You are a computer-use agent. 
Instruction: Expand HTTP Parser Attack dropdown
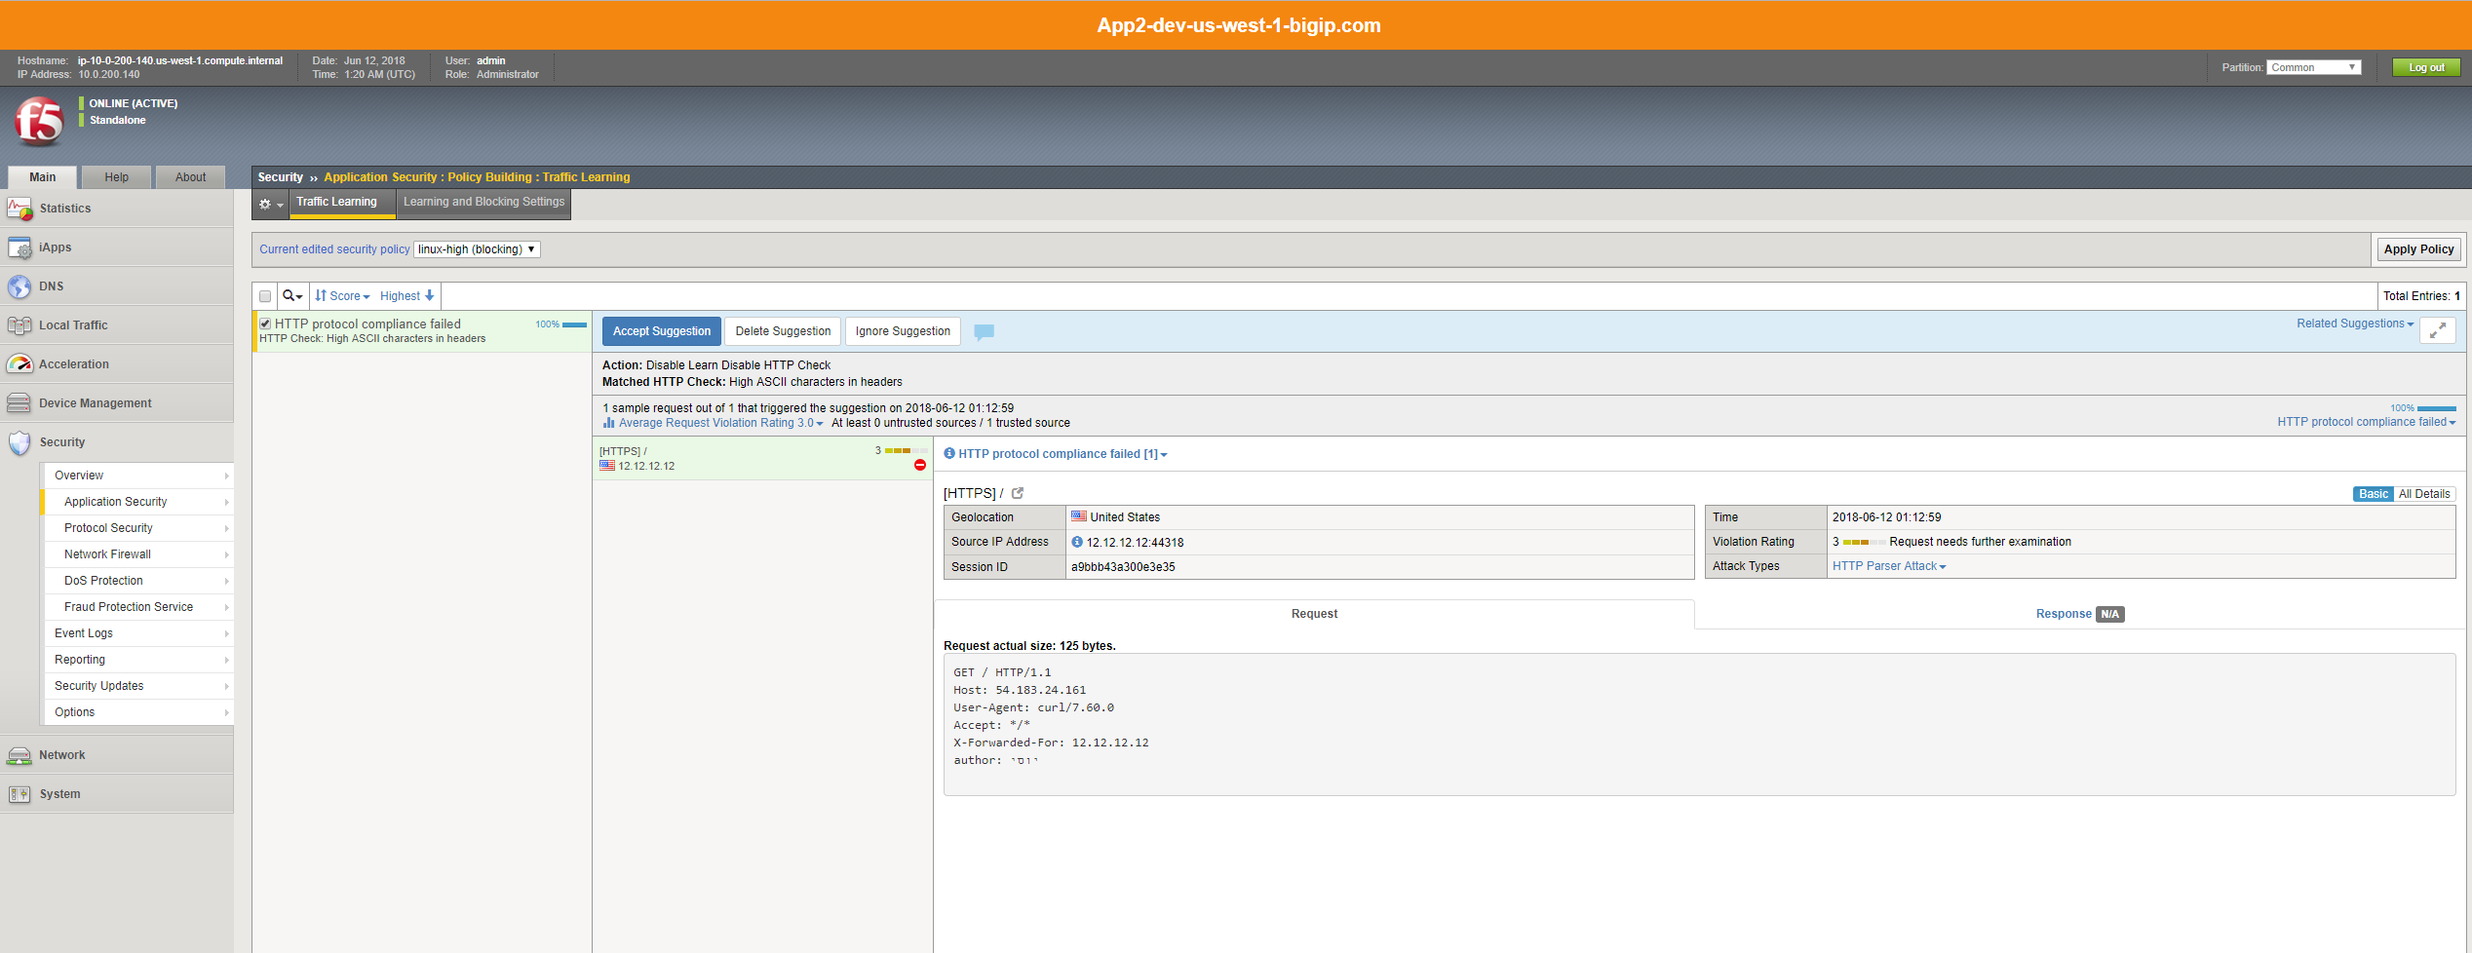(x=1889, y=566)
